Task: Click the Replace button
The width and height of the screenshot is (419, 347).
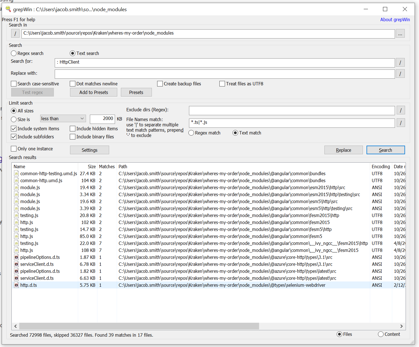Action: pos(344,150)
